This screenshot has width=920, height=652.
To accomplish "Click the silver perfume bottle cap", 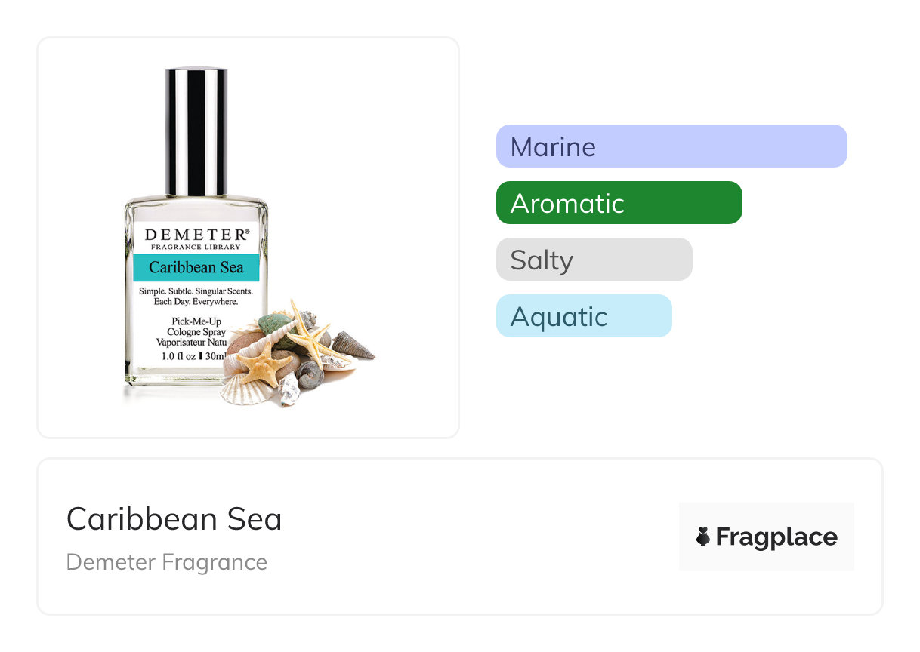I will [196, 132].
